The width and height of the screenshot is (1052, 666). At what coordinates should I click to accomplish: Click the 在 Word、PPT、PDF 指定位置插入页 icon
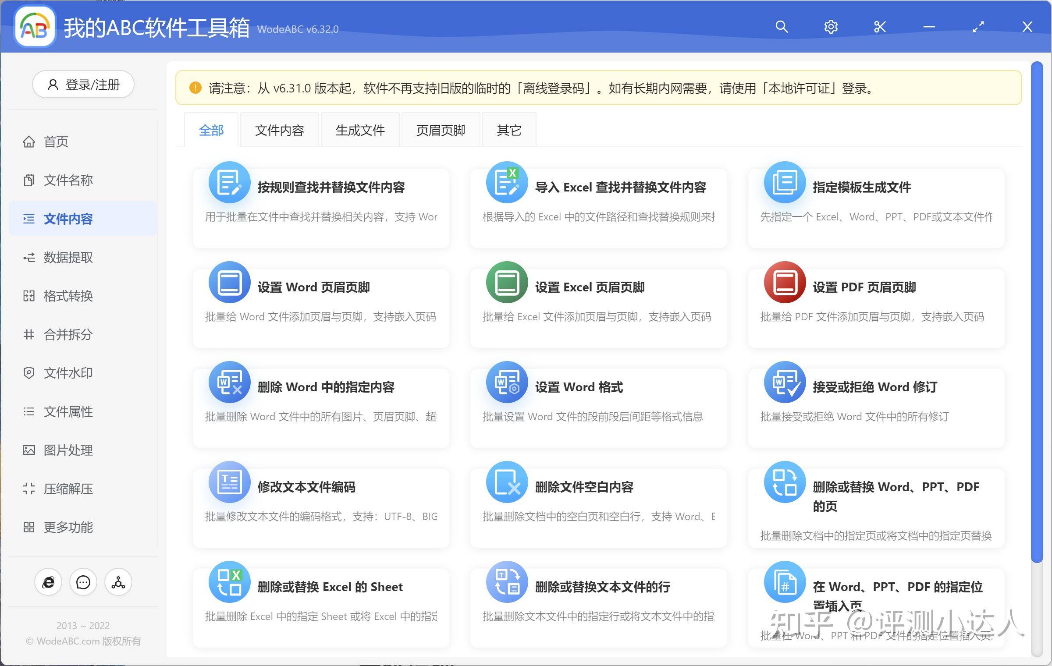785,582
